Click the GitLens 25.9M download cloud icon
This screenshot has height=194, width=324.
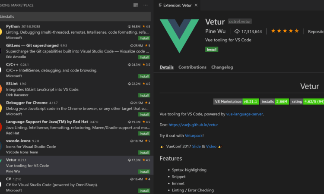(132, 46)
